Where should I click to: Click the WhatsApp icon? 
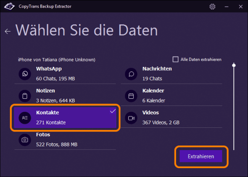click(x=25, y=74)
